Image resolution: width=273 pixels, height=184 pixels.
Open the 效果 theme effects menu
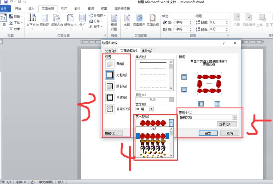[x=16, y=29]
